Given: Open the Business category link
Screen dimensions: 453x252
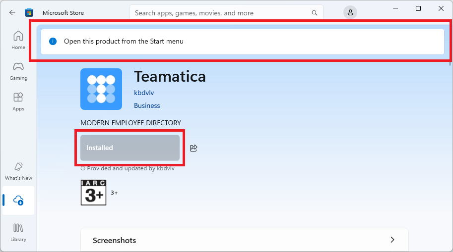Looking at the screenshot, I should pos(147,105).
